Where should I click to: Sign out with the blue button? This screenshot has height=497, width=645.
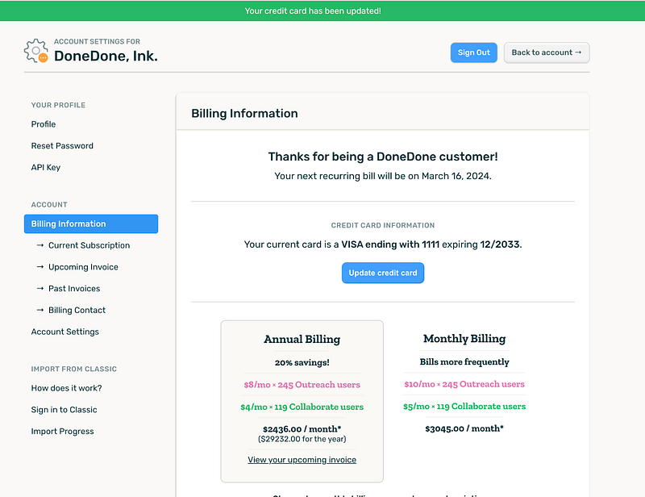(473, 52)
